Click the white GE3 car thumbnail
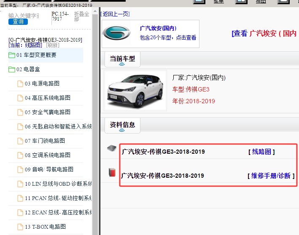 point(135,91)
